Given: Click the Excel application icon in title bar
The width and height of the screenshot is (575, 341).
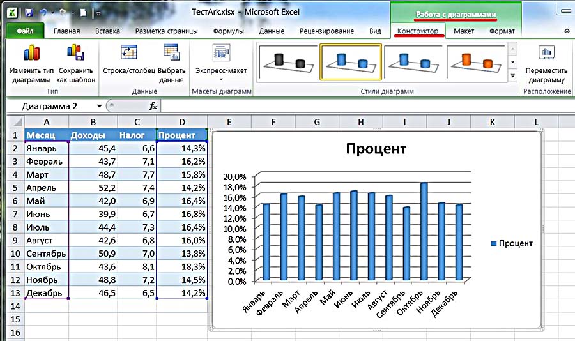Looking at the screenshot, I should (12, 13).
